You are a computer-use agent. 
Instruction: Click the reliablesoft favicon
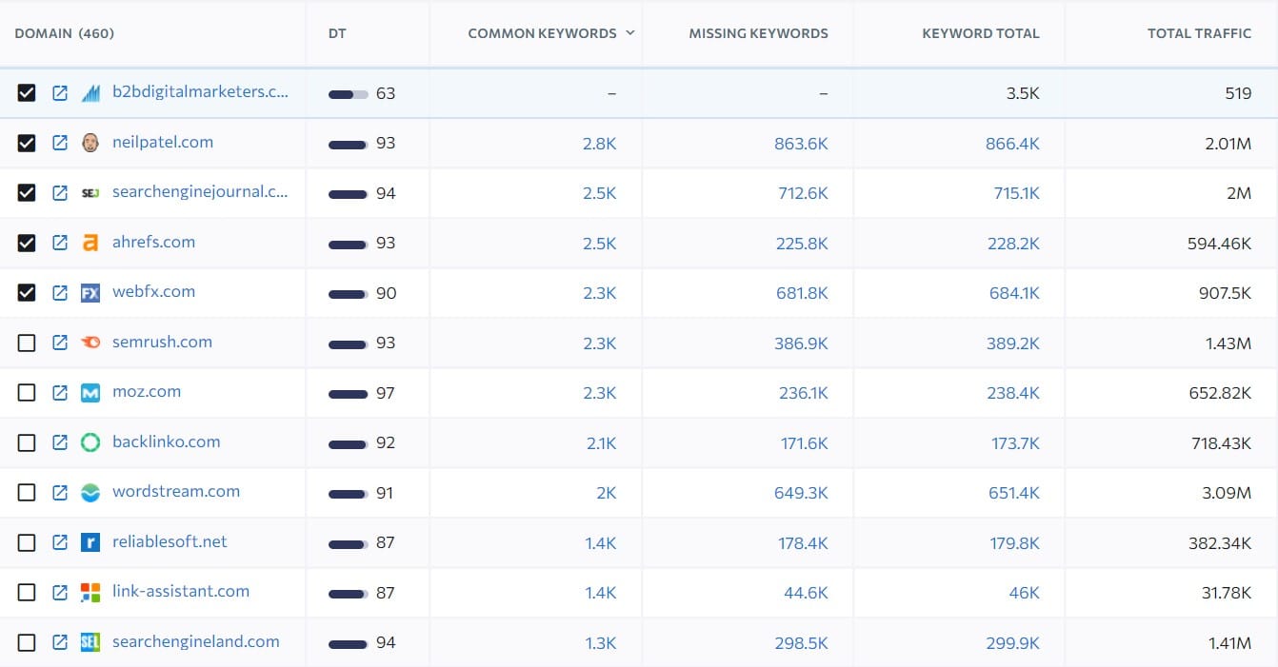(90, 542)
